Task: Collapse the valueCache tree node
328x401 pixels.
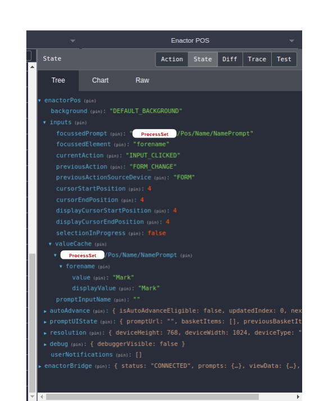Action: click(50, 244)
